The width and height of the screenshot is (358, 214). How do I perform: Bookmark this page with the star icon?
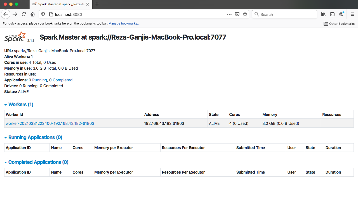click(245, 14)
